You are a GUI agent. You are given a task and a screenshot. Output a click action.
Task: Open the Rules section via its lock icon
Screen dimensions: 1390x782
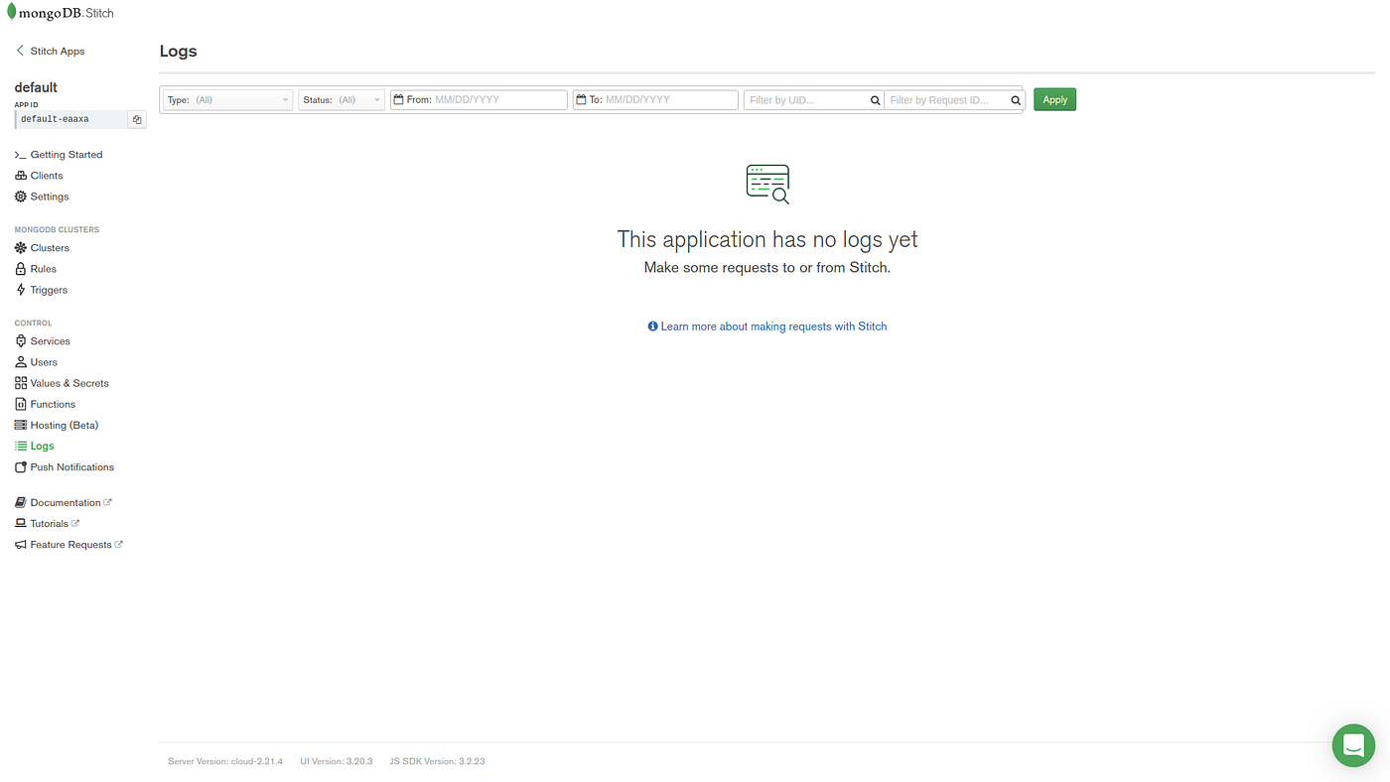click(19, 267)
